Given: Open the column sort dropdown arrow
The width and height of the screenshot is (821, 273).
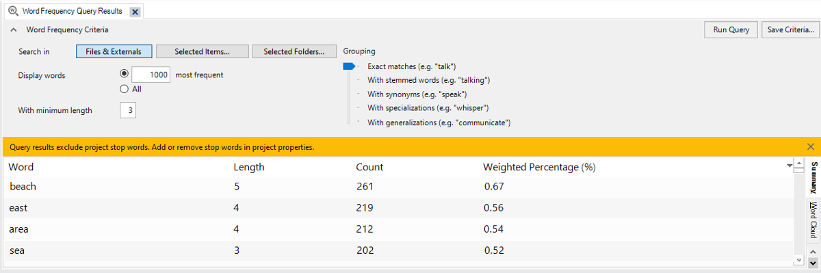Looking at the screenshot, I should [790, 166].
